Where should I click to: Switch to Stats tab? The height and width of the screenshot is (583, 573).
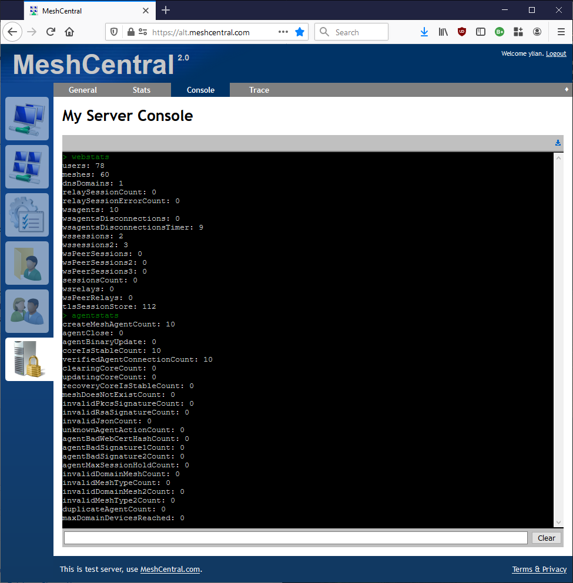coord(142,90)
